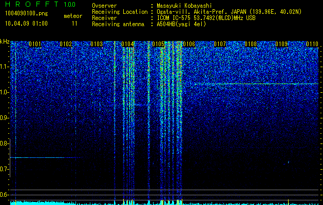Select the 1.1 frequency axis label

(4, 67)
